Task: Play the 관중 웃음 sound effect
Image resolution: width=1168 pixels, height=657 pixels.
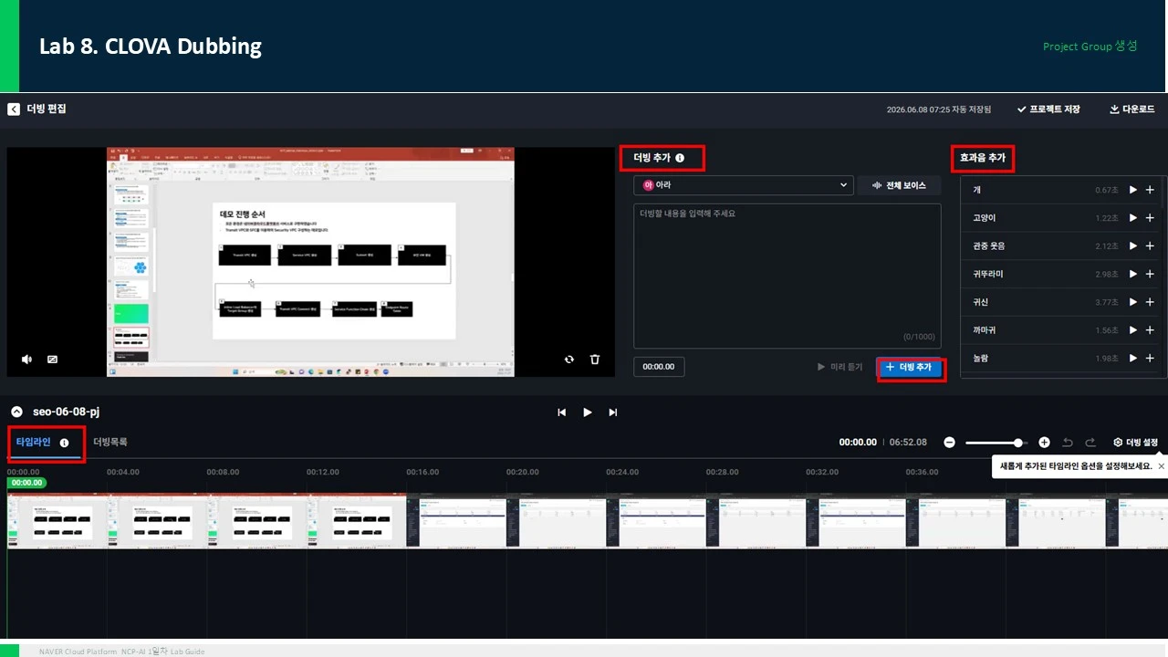Action: click(x=1132, y=246)
